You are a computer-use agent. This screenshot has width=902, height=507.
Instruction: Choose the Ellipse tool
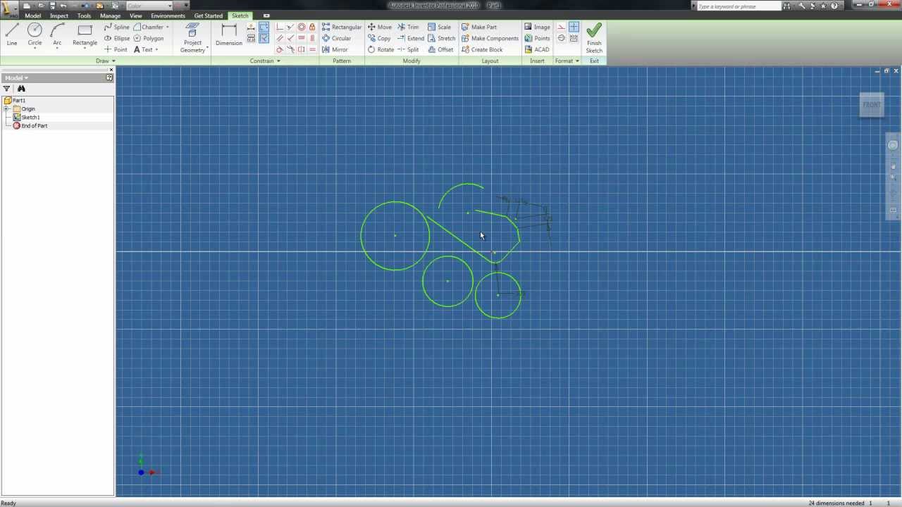[117, 38]
